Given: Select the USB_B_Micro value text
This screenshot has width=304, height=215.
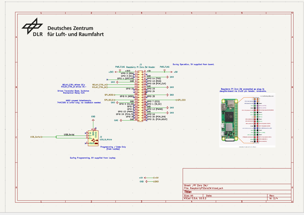Looking at the screenshot, I should tap(106, 139).
